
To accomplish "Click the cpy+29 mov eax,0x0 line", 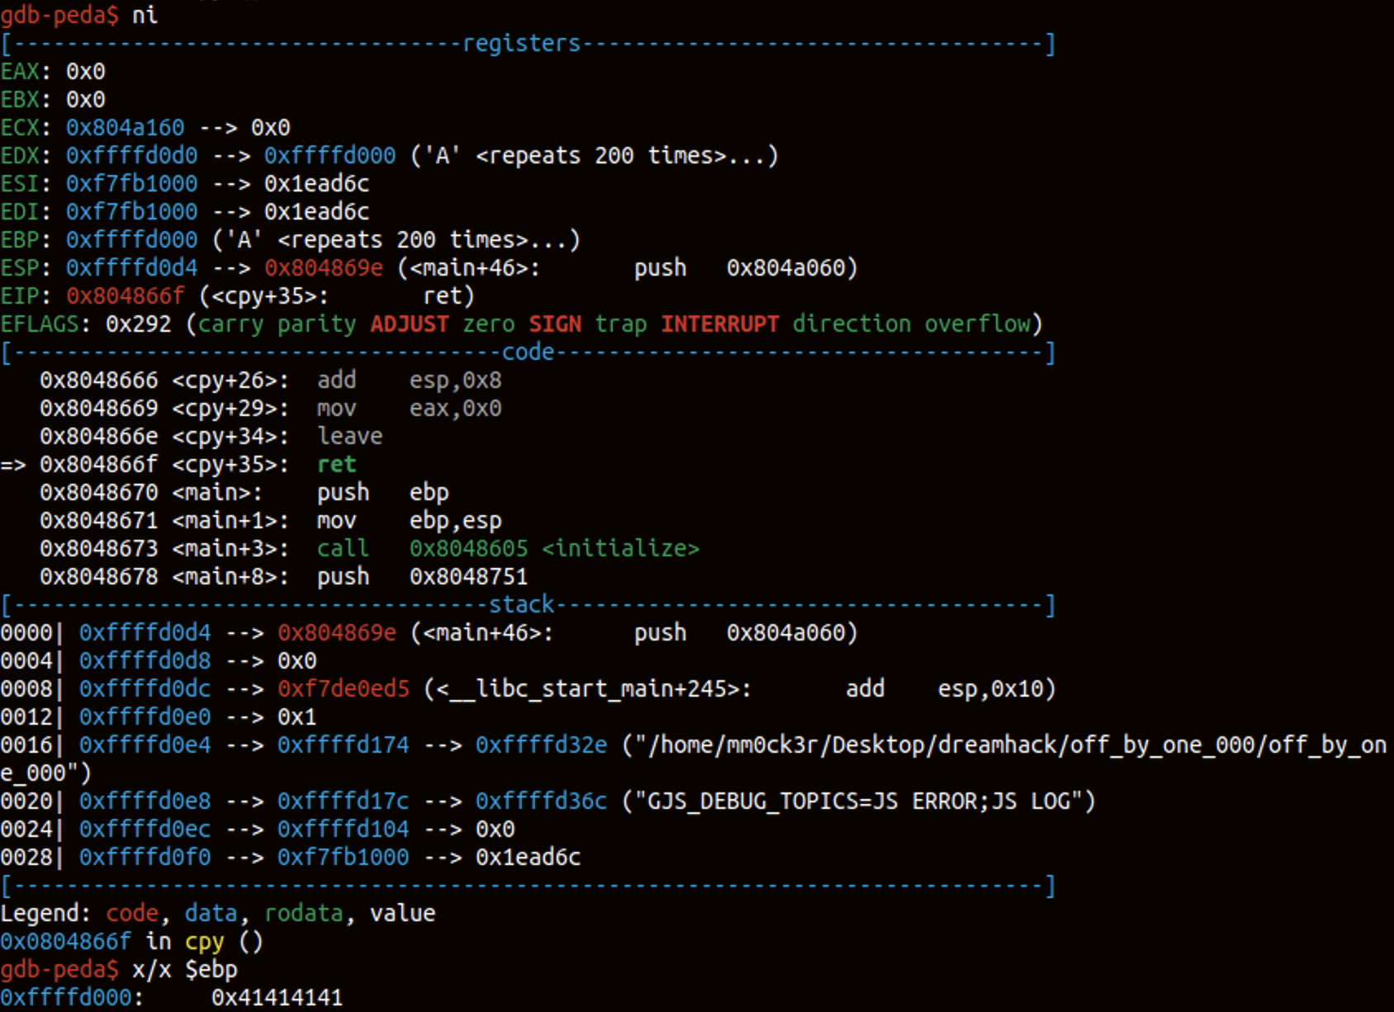I will coord(271,409).
